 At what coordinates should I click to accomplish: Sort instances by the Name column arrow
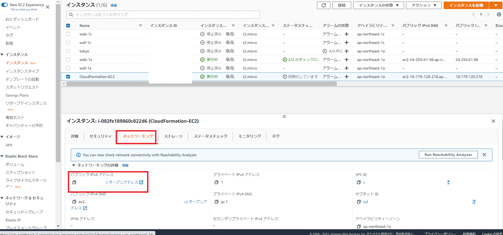point(140,26)
